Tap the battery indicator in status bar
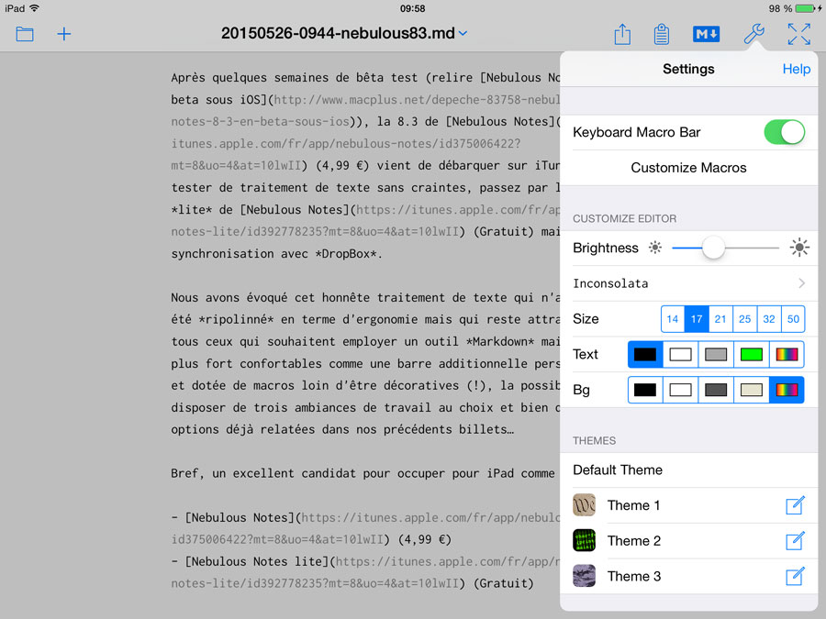This screenshot has height=619, width=826. tap(804, 8)
